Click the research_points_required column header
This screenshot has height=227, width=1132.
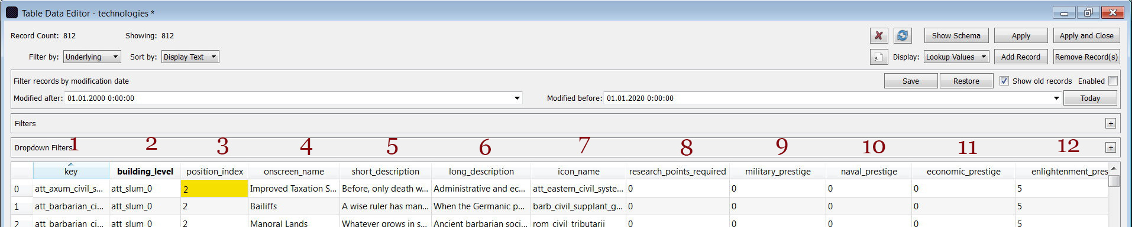678,171
